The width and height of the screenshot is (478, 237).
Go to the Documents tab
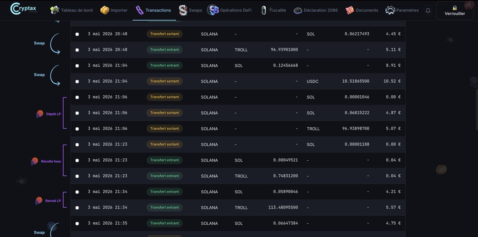(362, 10)
